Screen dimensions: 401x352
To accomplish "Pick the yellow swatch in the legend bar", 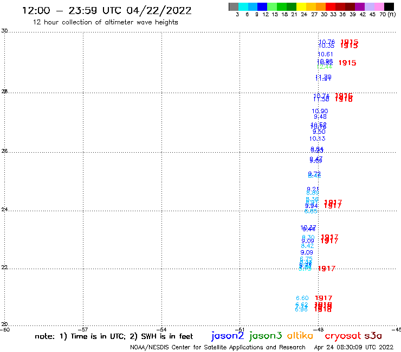I will (301, 6).
